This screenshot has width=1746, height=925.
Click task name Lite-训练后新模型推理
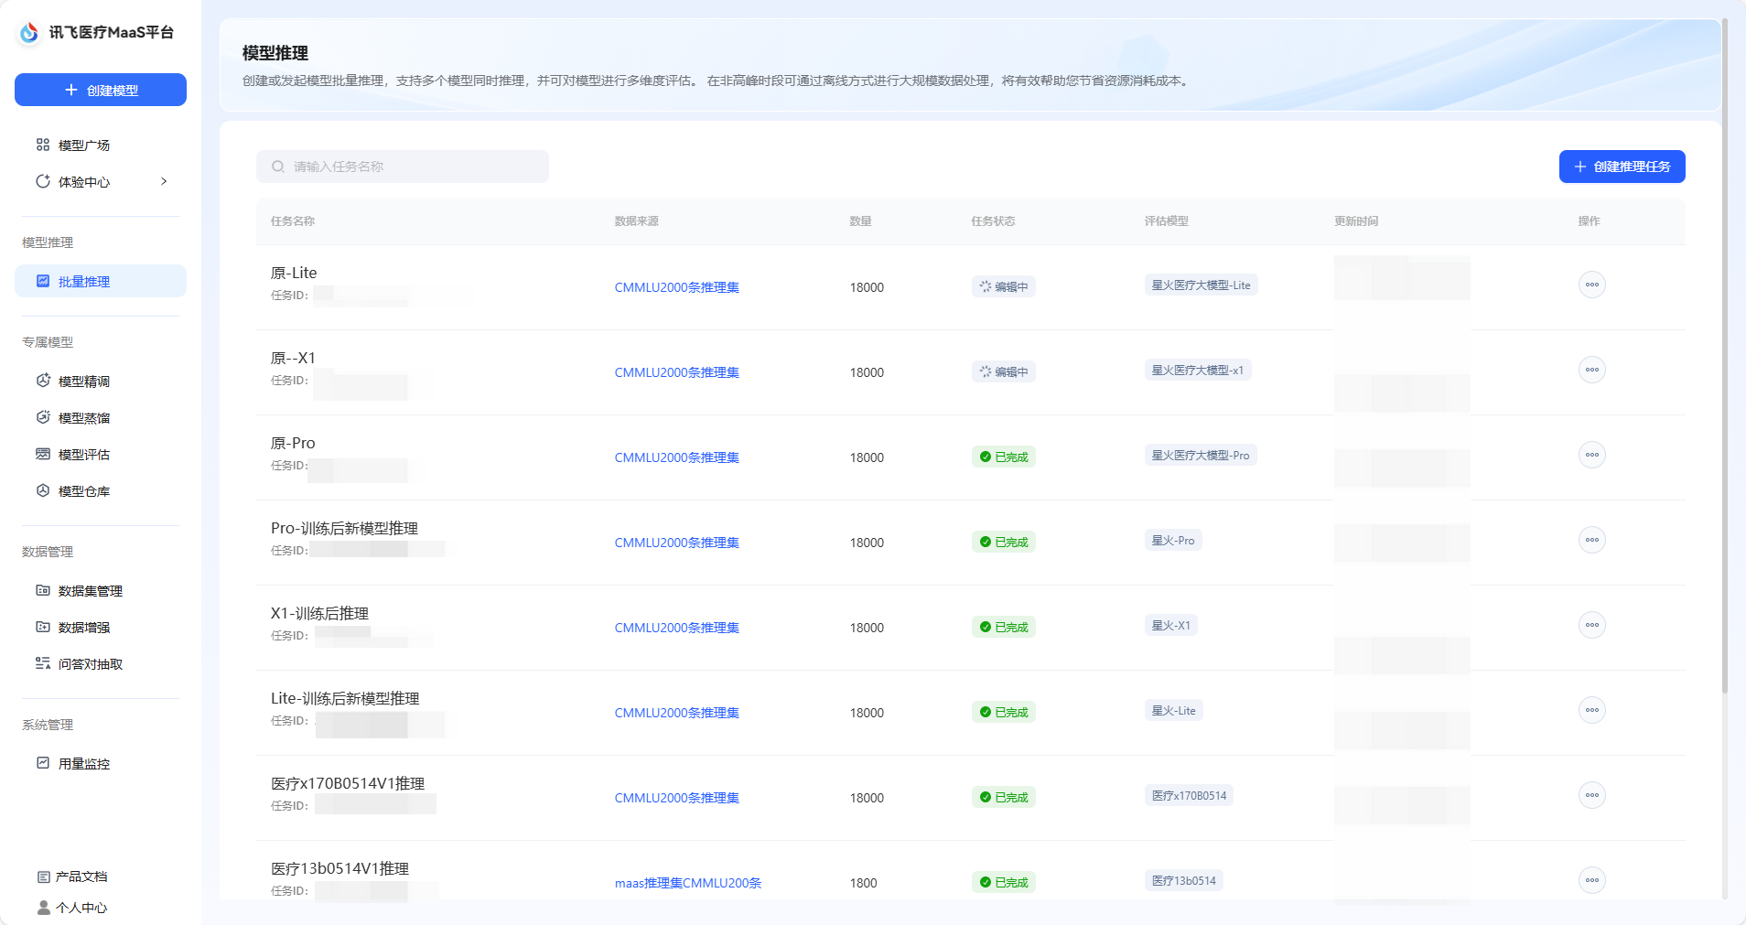point(345,698)
